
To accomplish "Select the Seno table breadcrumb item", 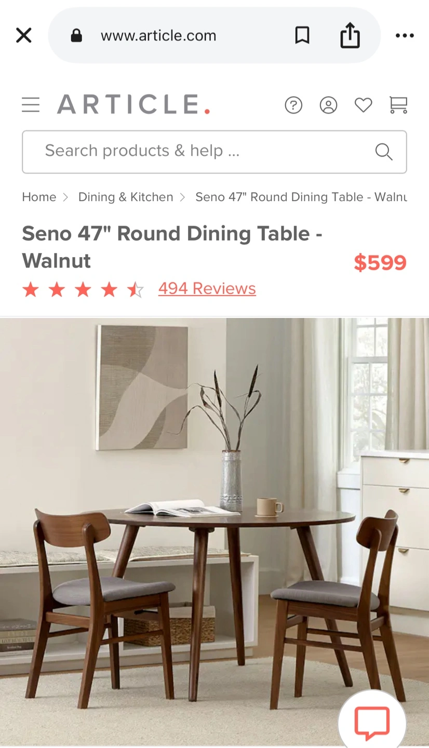I will pos(301,197).
